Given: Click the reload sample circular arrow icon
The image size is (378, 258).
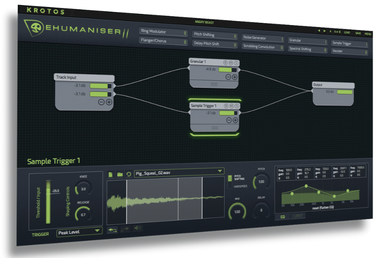Looking at the screenshot, I should tap(129, 174).
